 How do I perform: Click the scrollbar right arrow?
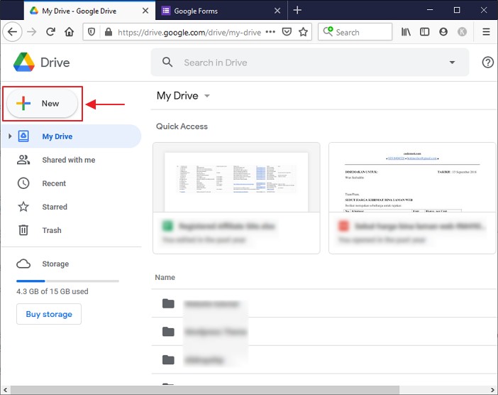pos(492,390)
